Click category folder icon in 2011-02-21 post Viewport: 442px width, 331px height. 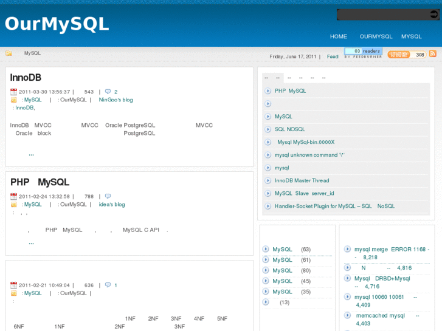[13, 293]
